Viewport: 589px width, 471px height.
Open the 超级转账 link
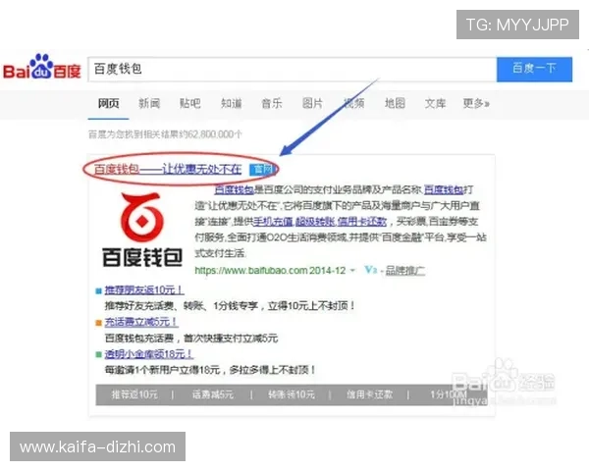pos(315,222)
